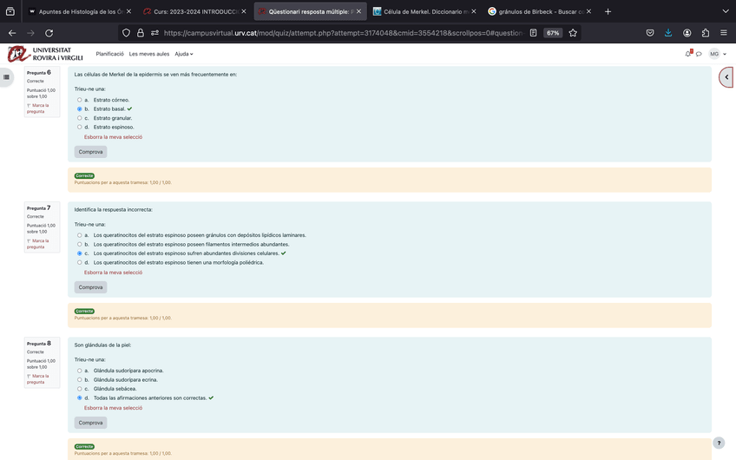Image resolution: width=736 pixels, height=460 pixels.
Task: Select option a. Estrato córneo
Action: click(x=80, y=100)
